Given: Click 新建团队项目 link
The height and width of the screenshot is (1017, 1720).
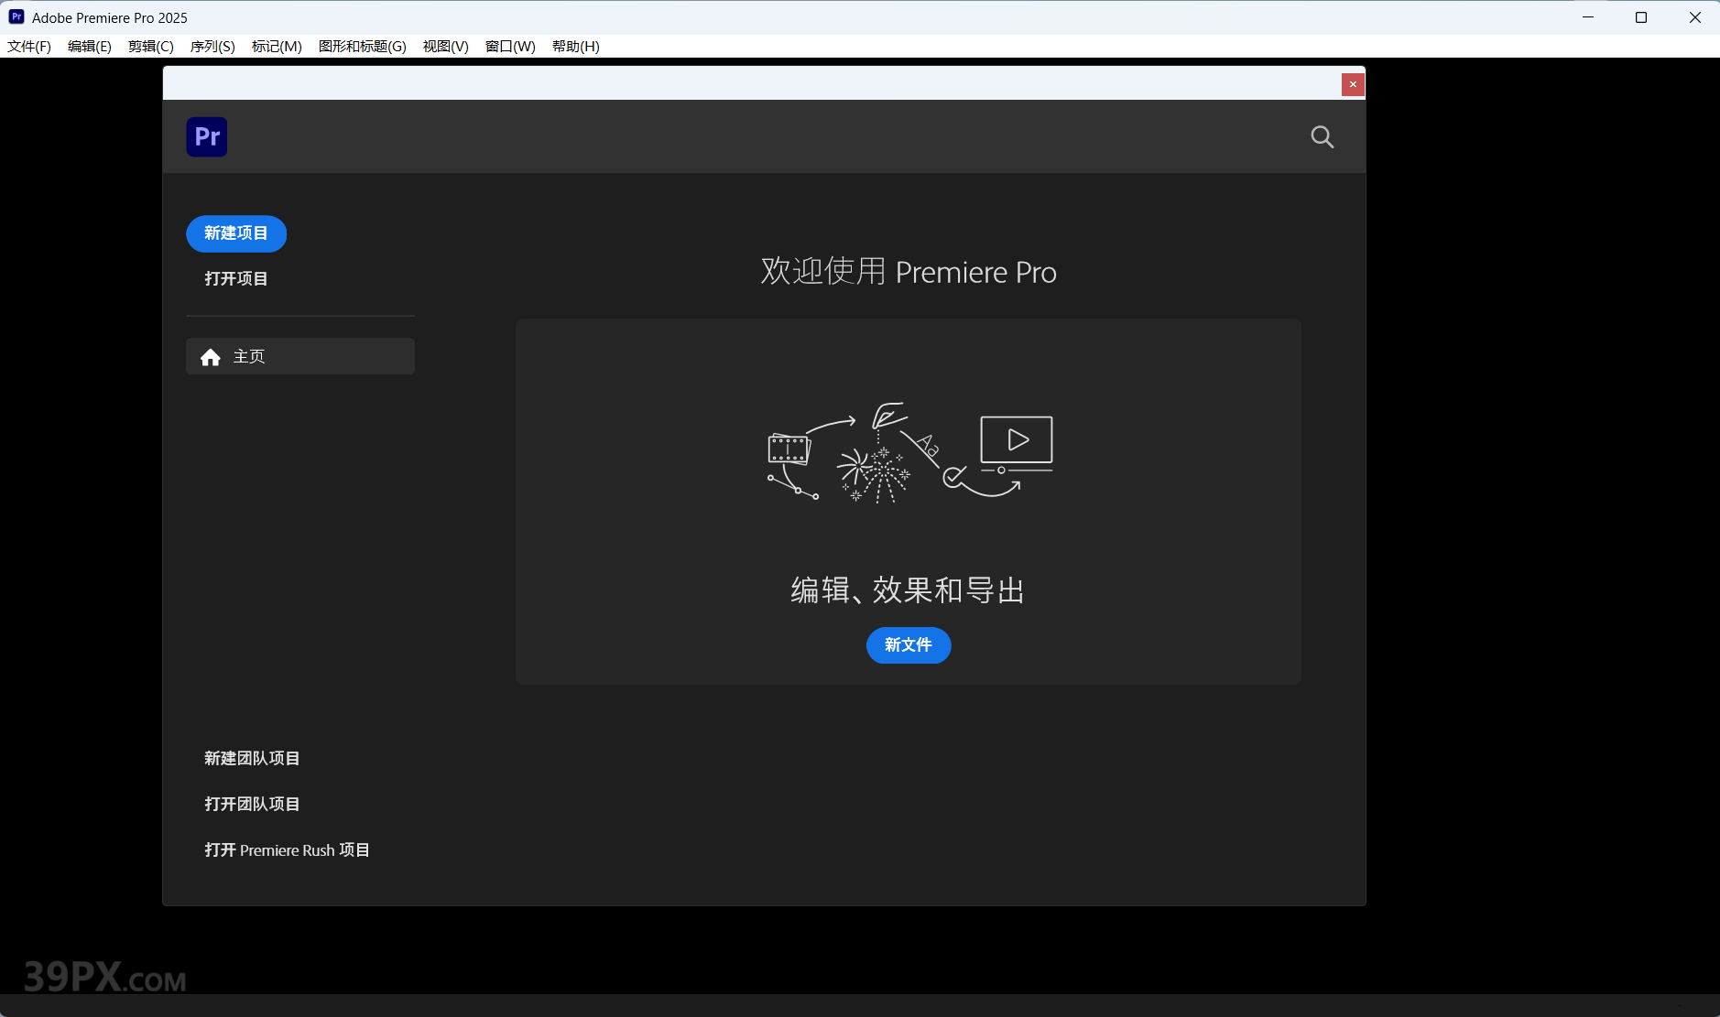Looking at the screenshot, I should [252, 758].
